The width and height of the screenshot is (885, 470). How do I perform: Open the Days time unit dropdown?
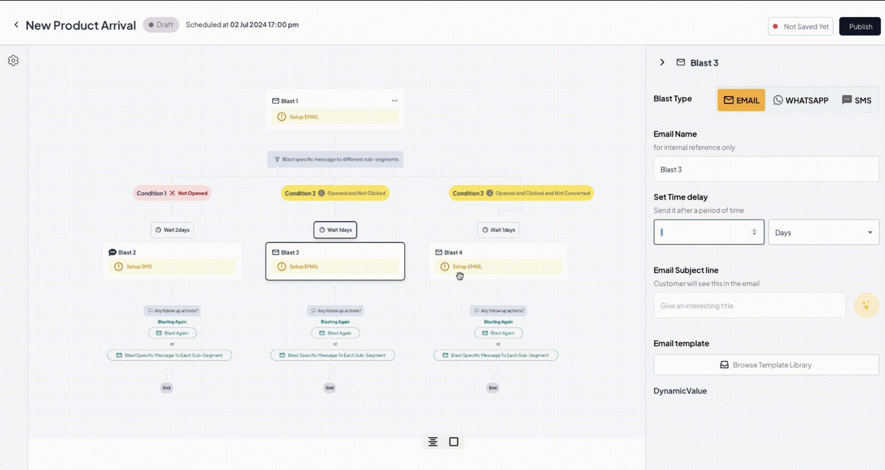tap(823, 232)
